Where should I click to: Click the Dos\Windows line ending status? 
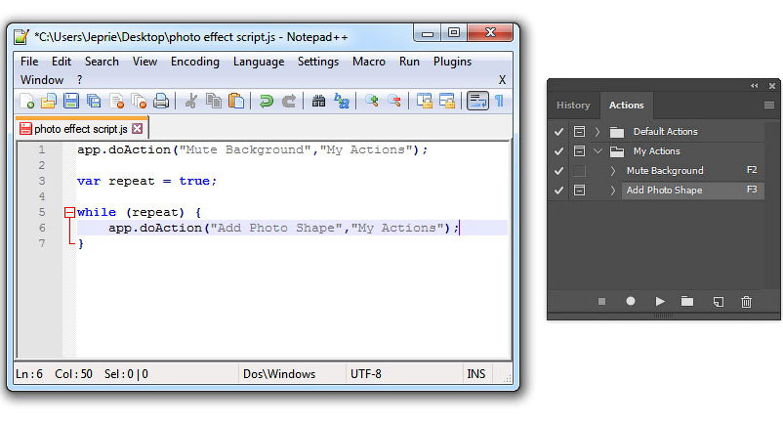tap(279, 374)
